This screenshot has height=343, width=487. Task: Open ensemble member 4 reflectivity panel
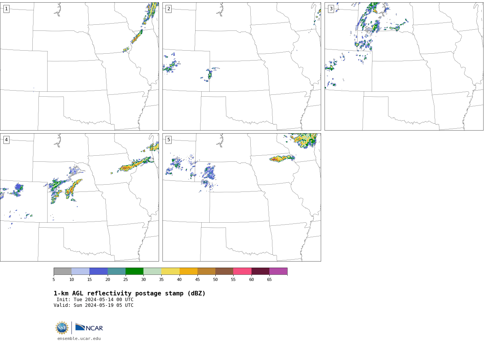pyautogui.click(x=79, y=197)
